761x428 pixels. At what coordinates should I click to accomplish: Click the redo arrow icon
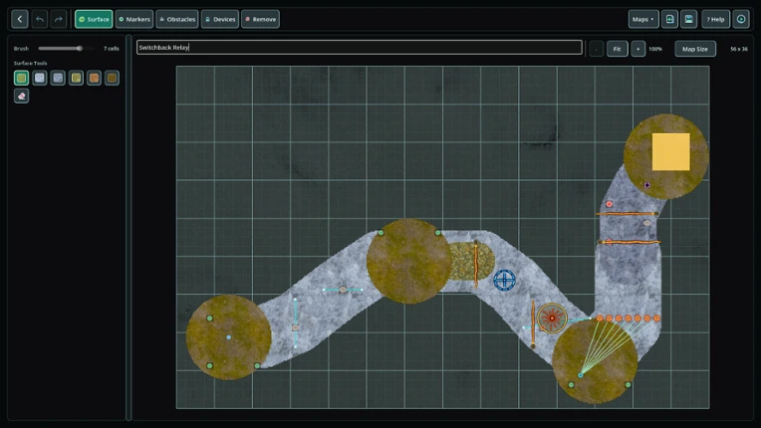coord(58,19)
